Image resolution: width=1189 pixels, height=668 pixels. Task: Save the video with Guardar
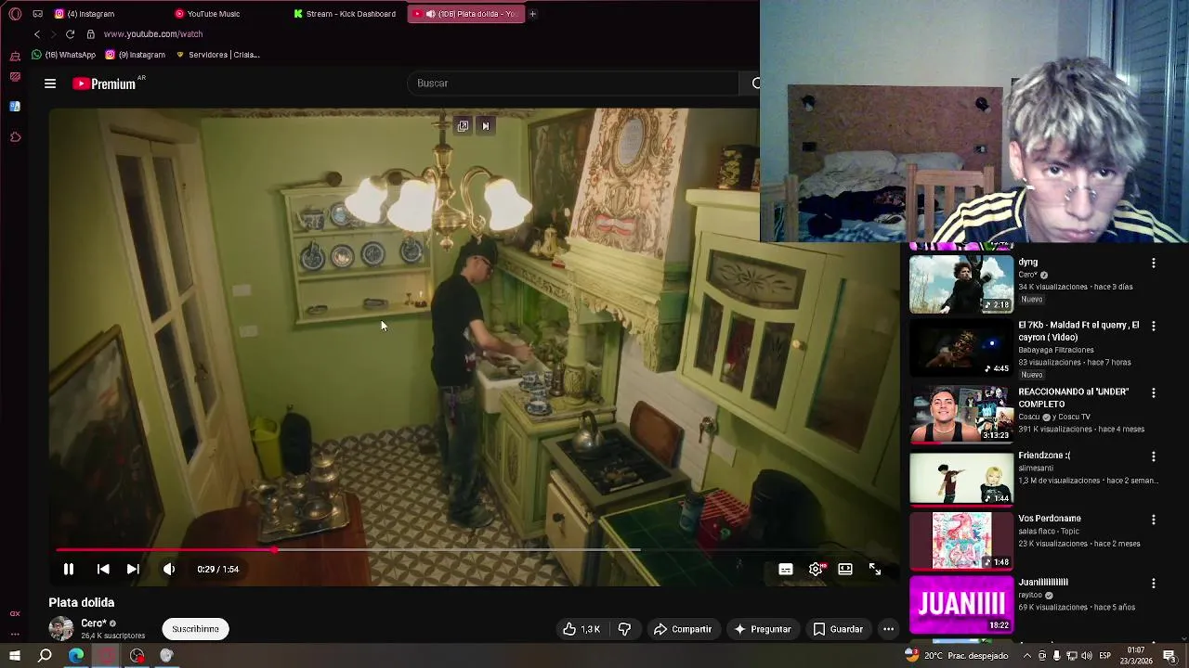838,629
